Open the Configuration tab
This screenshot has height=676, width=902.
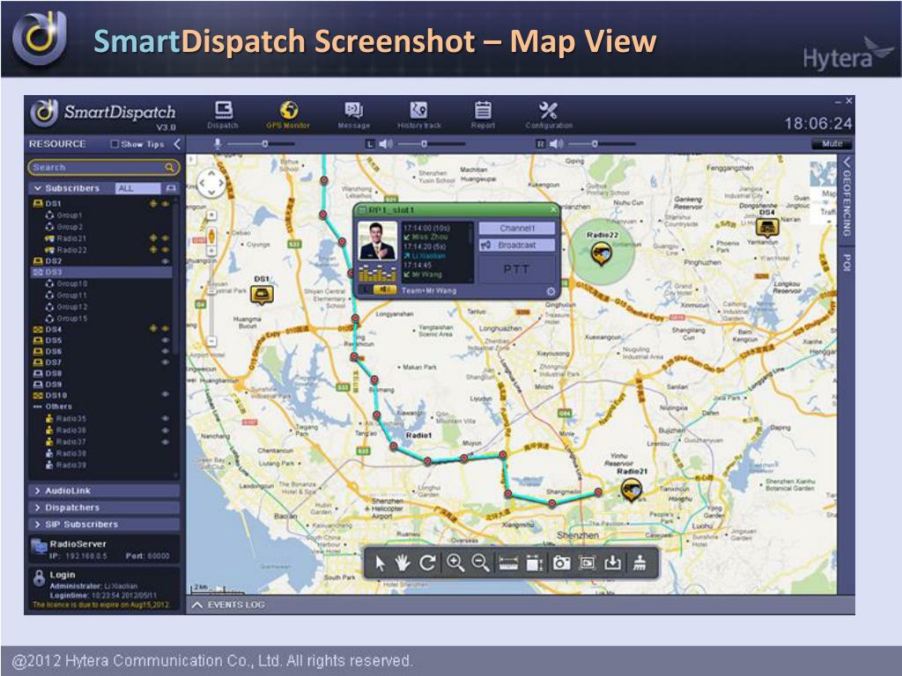[x=548, y=114]
